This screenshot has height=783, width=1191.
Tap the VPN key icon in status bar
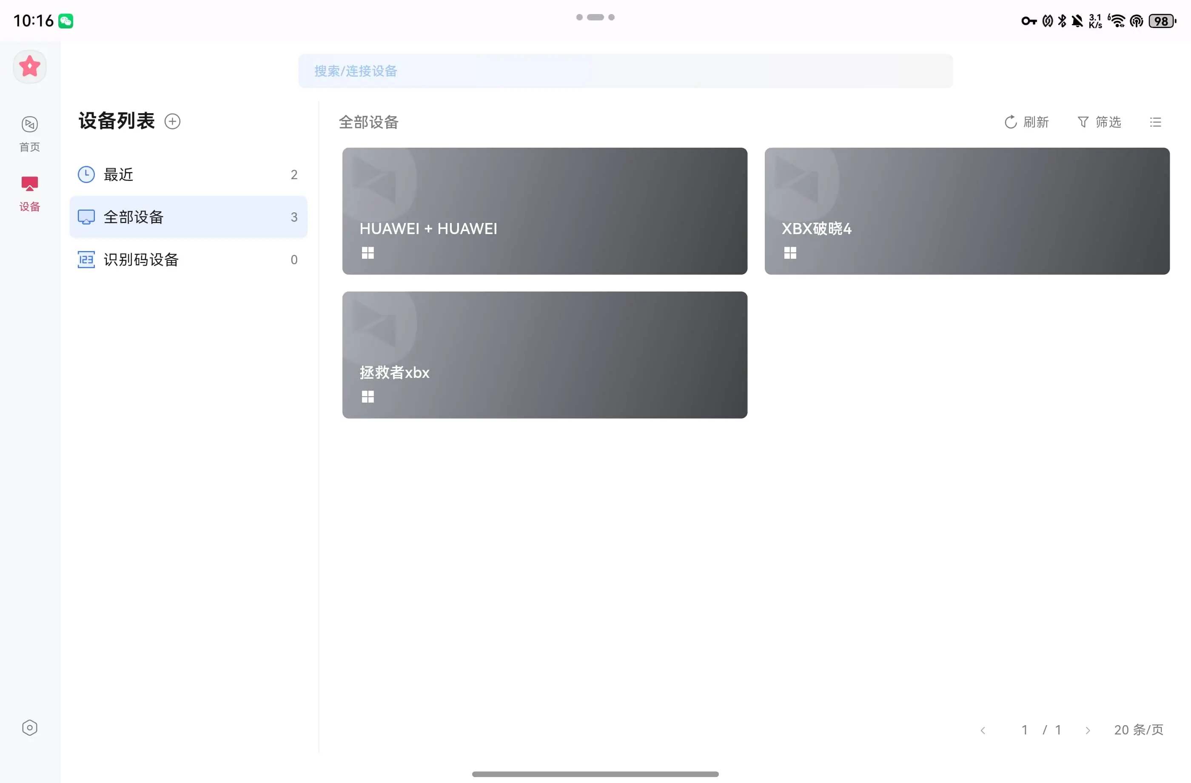coord(1029,21)
